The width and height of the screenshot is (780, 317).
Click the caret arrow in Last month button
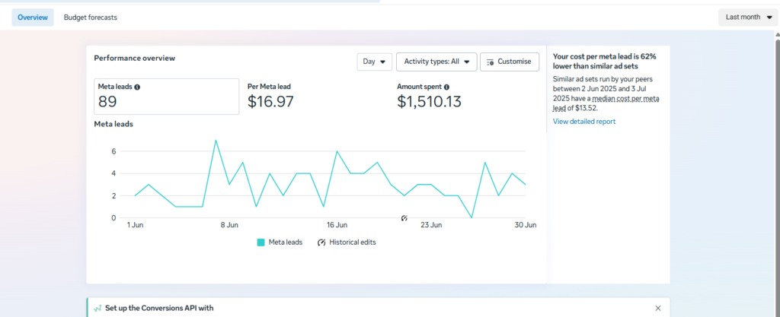point(769,17)
